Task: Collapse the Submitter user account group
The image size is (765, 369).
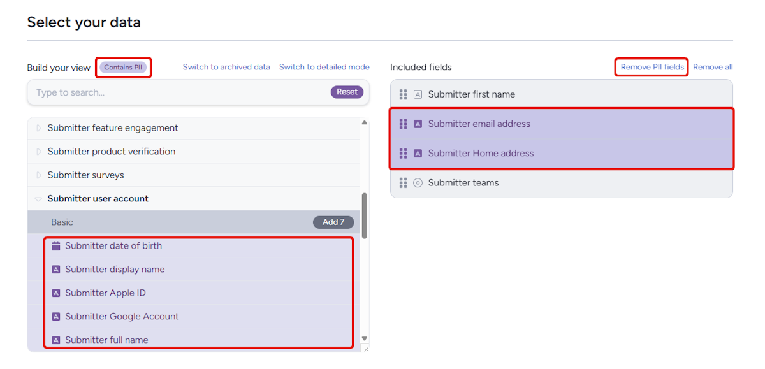Action: click(38, 199)
